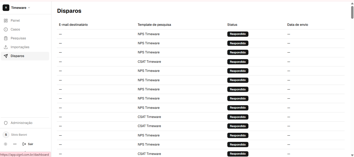Click the page vertical scrollbar thumb
Image resolution: width=354 pixels, height=157 pixels.
click(352, 12)
